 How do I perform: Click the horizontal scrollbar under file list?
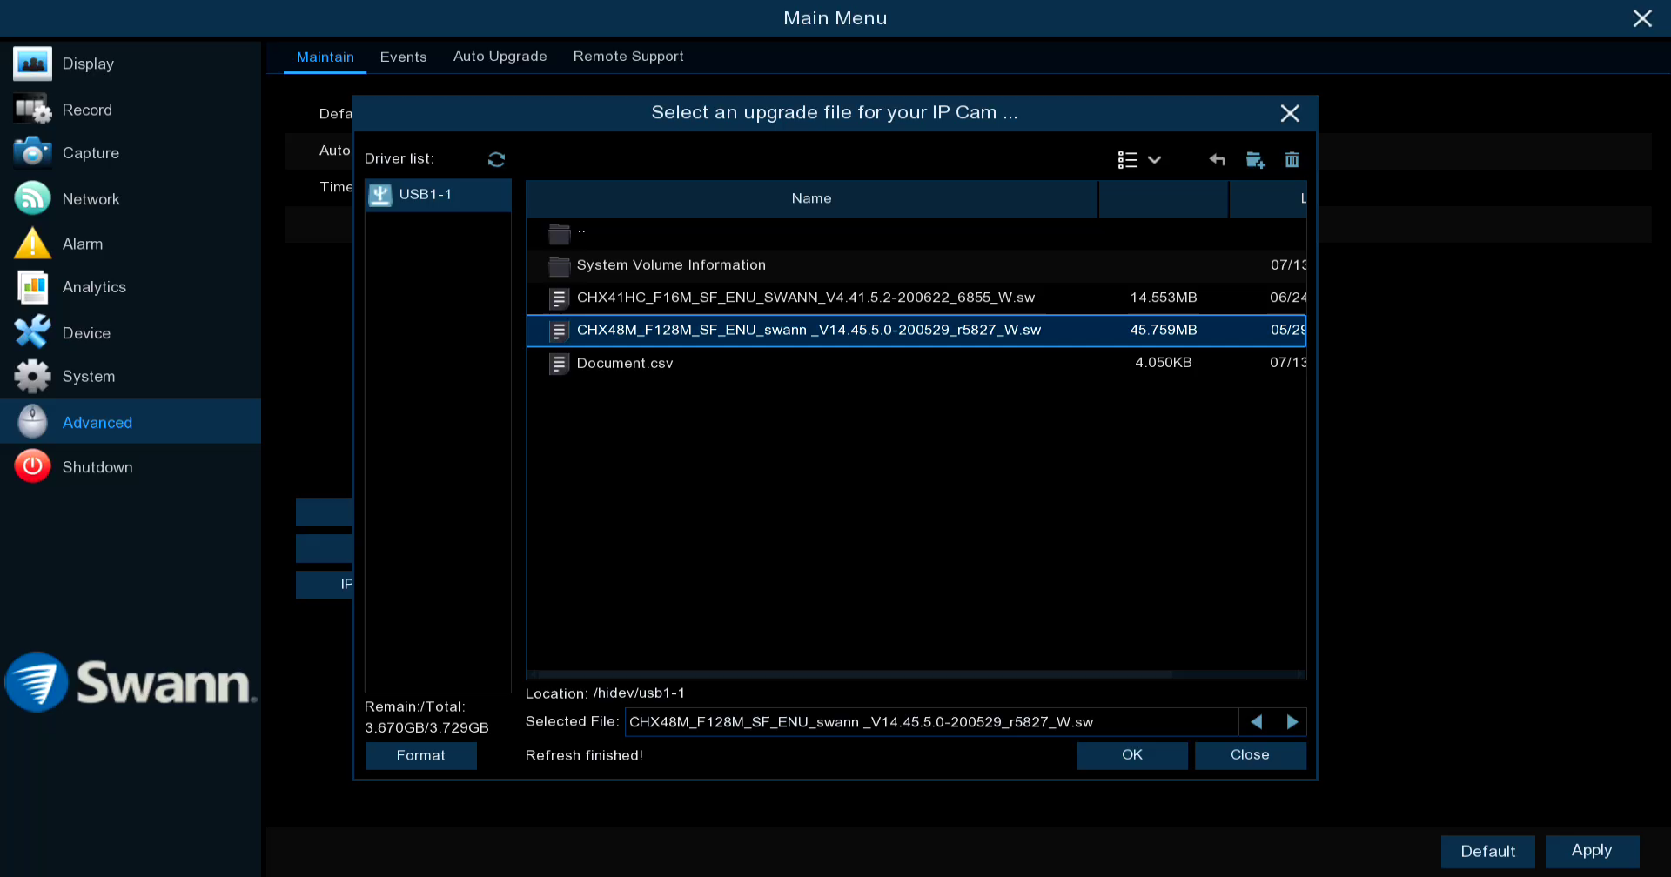[x=853, y=674]
